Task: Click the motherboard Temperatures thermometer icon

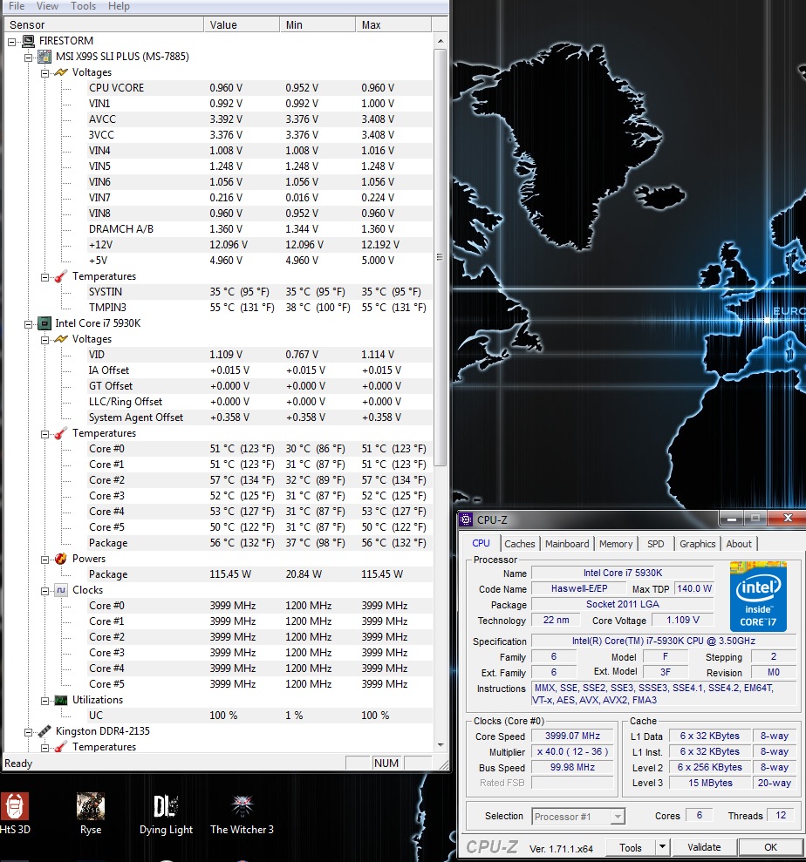Action: pos(61,276)
